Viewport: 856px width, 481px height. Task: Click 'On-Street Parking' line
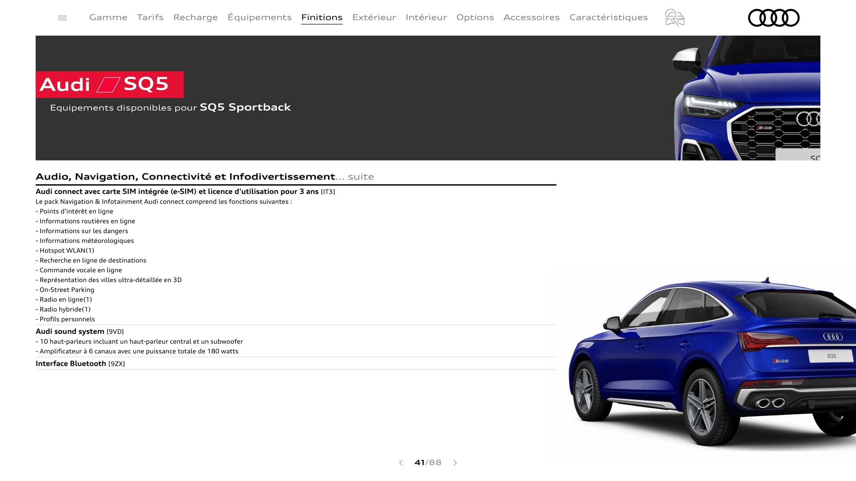[x=65, y=290]
